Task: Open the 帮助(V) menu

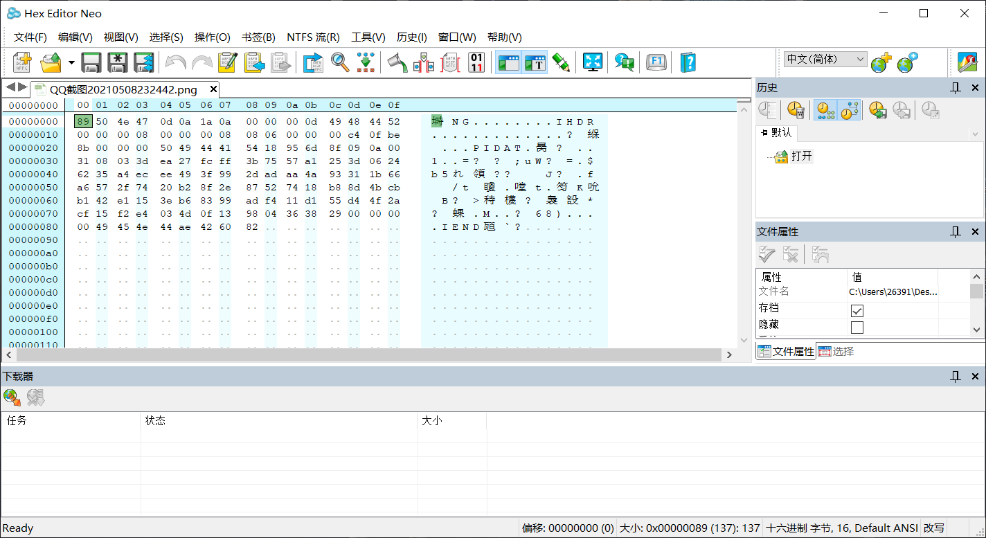Action: (505, 37)
